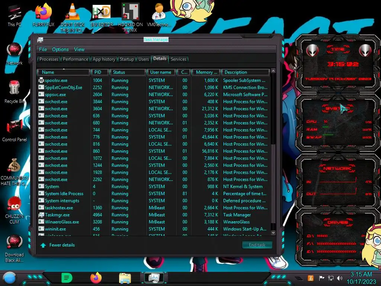This screenshot has height=286, width=381.
Task: Click the DRIVES widget header
Action: pyautogui.click(x=337, y=222)
